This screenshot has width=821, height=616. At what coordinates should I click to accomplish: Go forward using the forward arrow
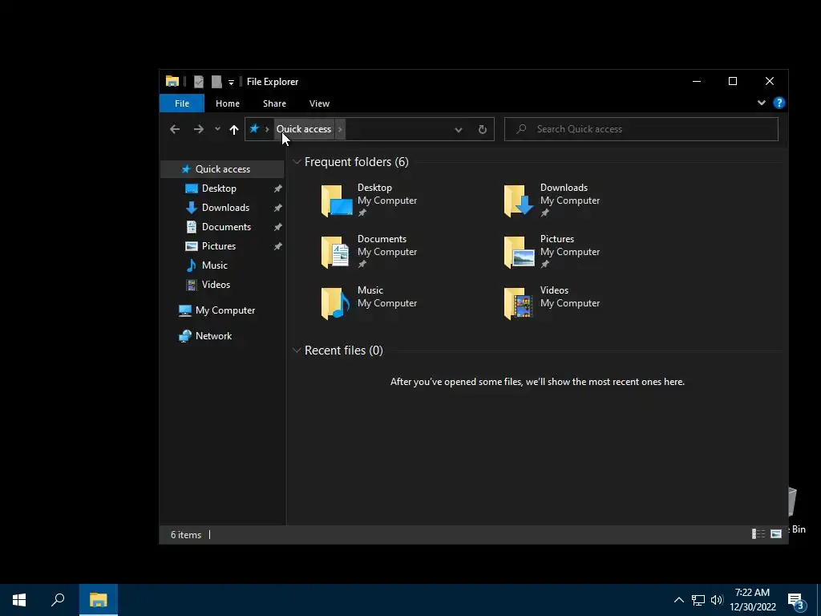pos(199,129)
